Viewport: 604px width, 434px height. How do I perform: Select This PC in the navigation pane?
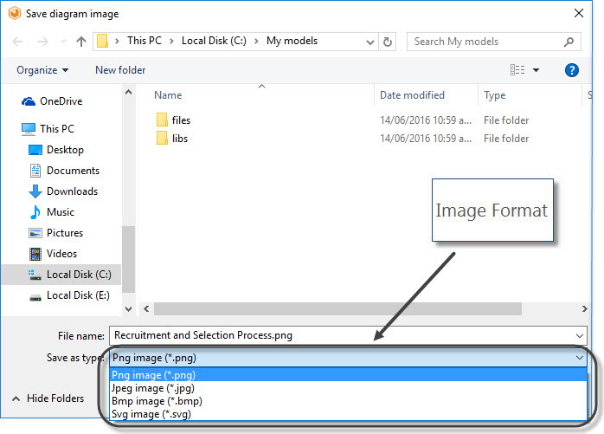click(x=48, y=129)
